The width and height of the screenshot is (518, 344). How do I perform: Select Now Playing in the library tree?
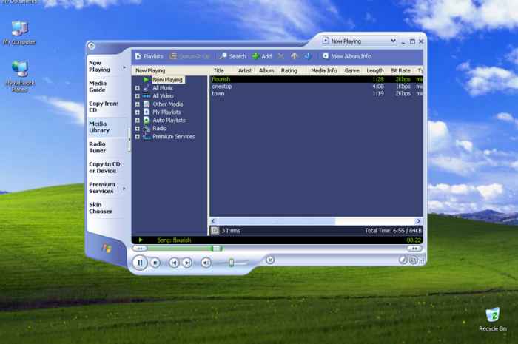(x=167, y=80)
